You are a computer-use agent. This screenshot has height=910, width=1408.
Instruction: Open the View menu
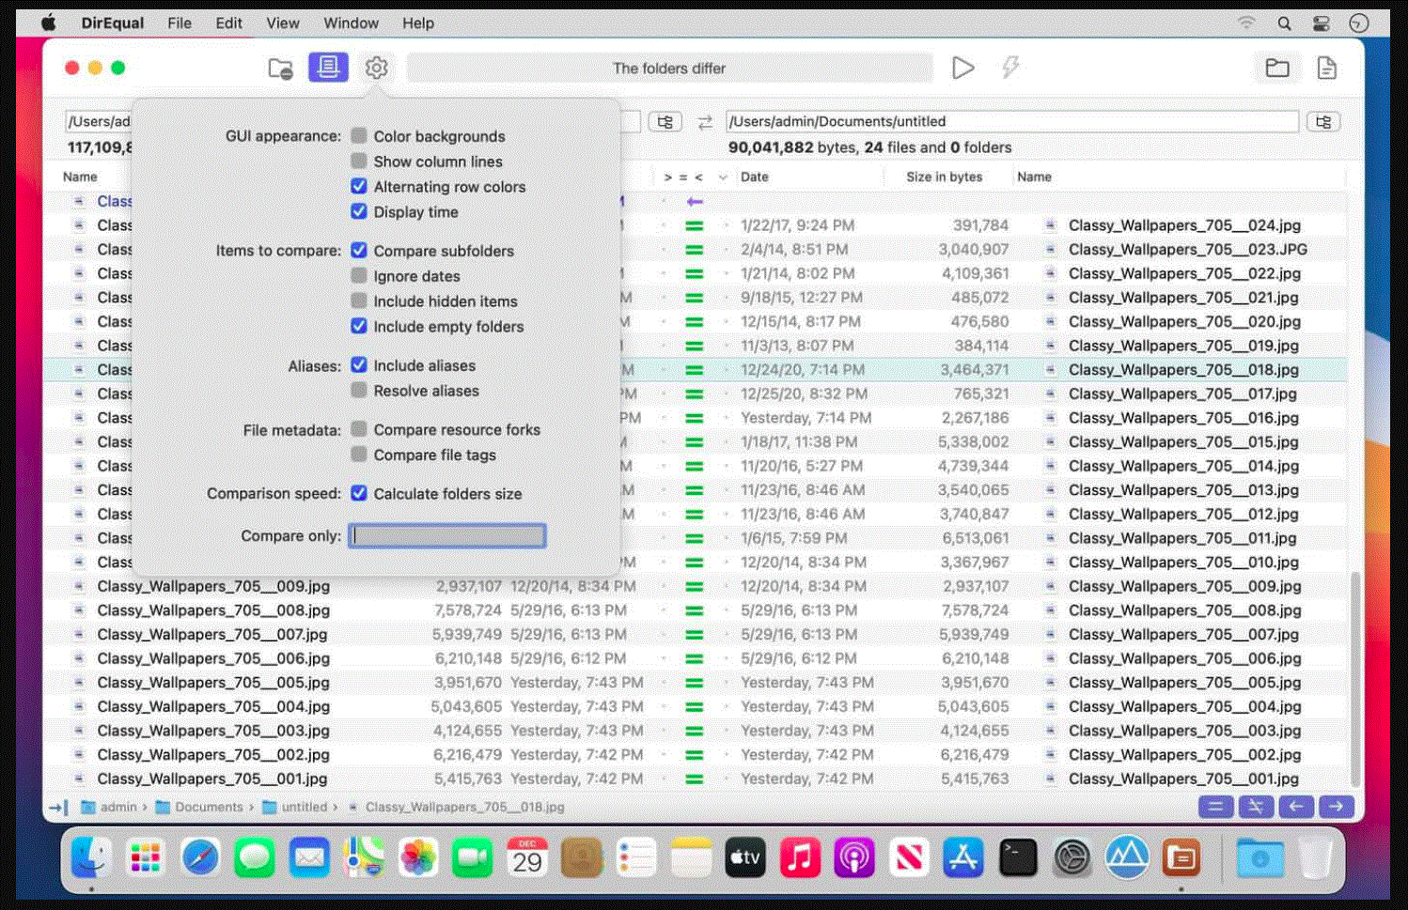[x=282, y=23]
